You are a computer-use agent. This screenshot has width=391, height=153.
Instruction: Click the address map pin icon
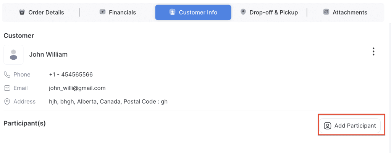7,102
